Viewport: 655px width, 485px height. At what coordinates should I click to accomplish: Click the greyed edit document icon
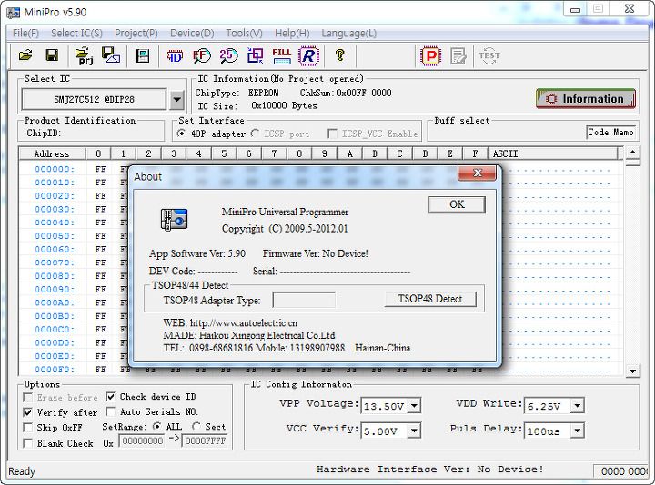[x=458, y=56]
